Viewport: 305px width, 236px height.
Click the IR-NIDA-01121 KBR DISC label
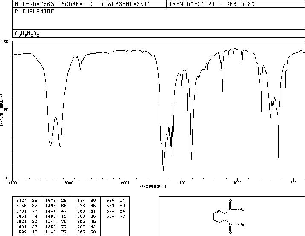coord(212,4)
